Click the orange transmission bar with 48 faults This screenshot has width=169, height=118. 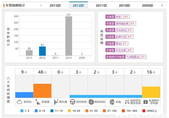point(42,90)
